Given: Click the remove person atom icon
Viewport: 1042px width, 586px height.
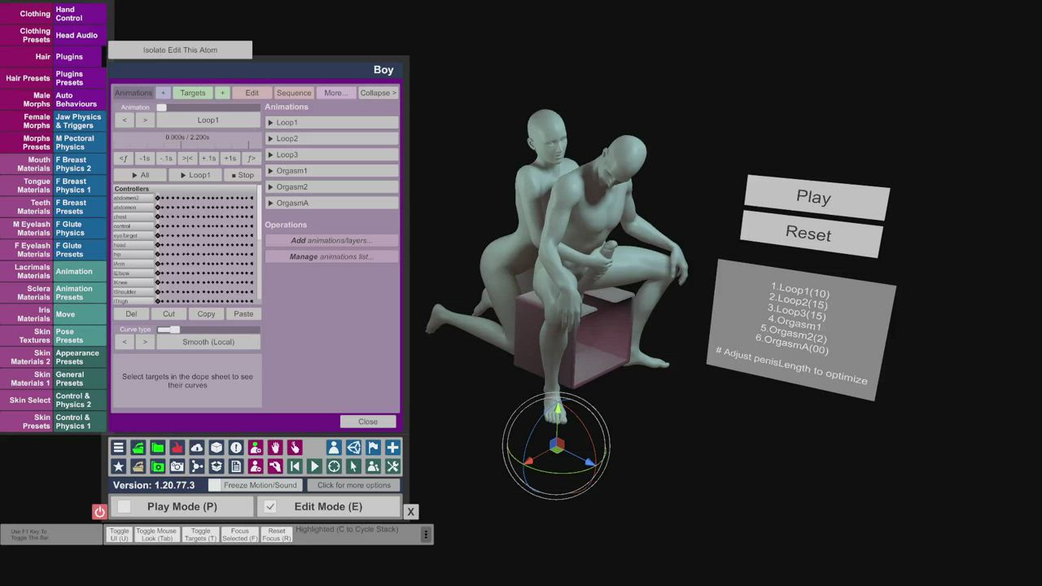Looking at the screenshot, I should click(x=256, y=466).
